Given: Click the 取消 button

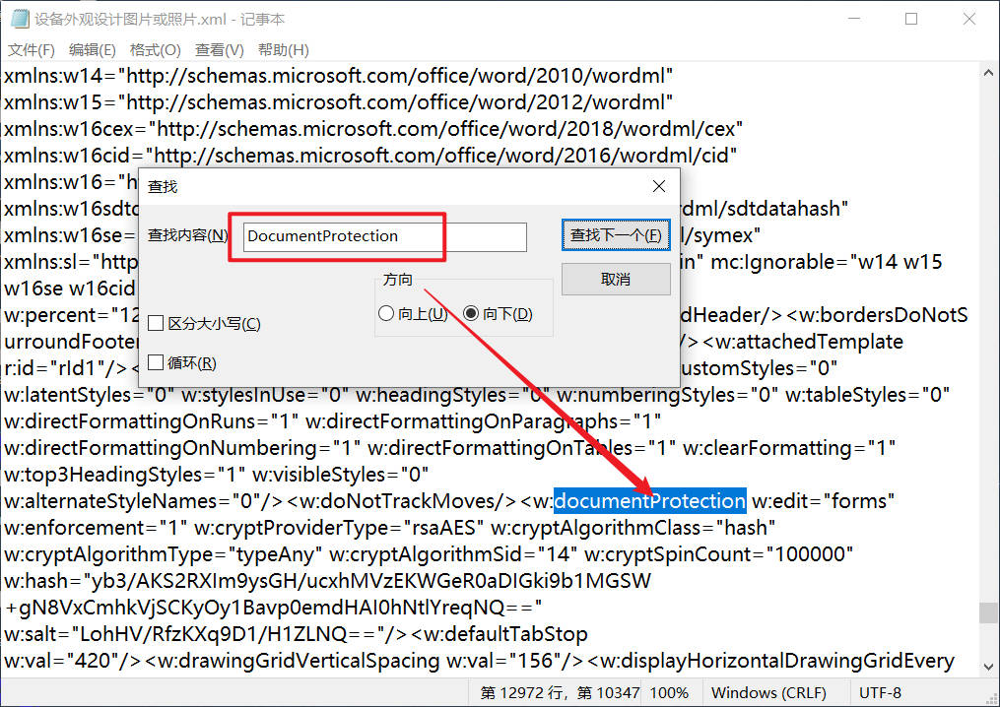Looking at the screenshot, I should [x=616, y=280].
